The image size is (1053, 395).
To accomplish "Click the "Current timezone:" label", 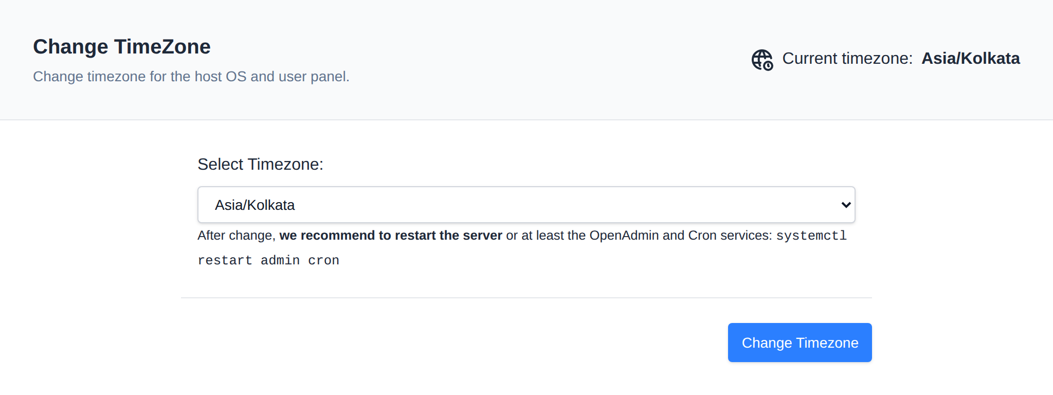I will click(x=847, y=59).
